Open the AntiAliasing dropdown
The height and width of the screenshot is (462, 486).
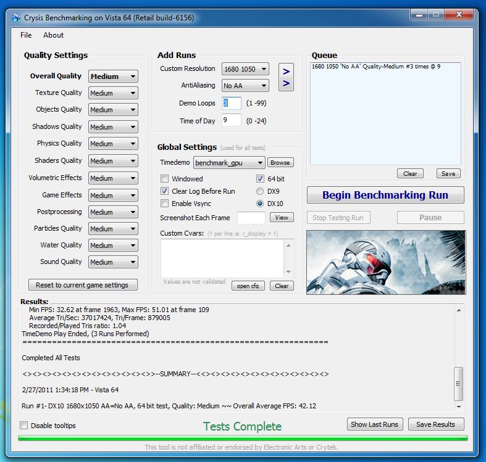coord(245,86)
